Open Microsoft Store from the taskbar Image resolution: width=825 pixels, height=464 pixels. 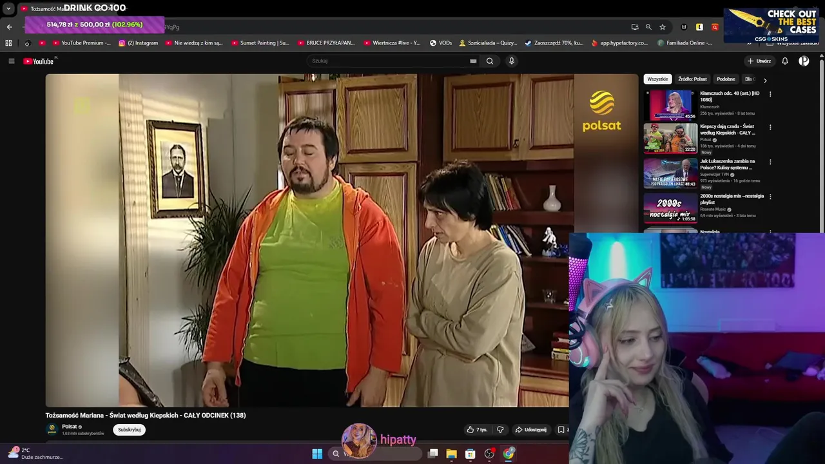(471, 454)
